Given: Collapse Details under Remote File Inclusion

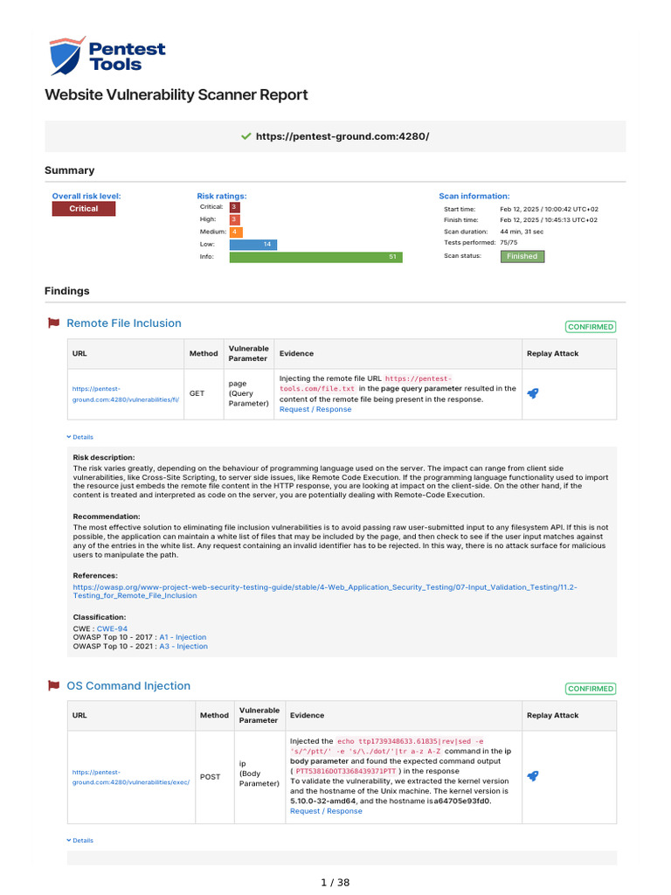Looking at the screenshot, I should [80, 437].
